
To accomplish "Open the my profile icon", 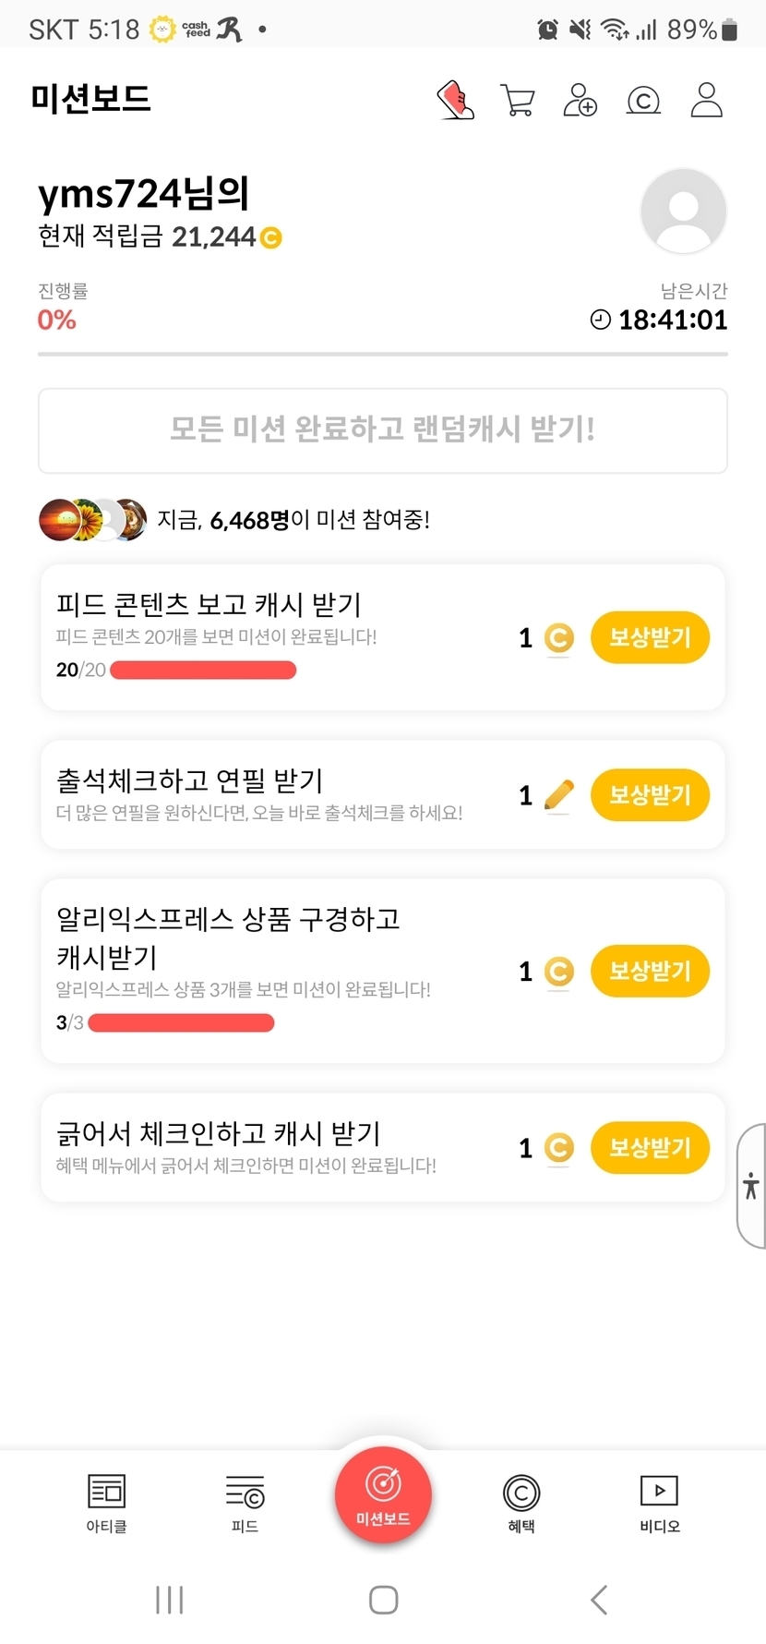I will click(x=707, y=100).
